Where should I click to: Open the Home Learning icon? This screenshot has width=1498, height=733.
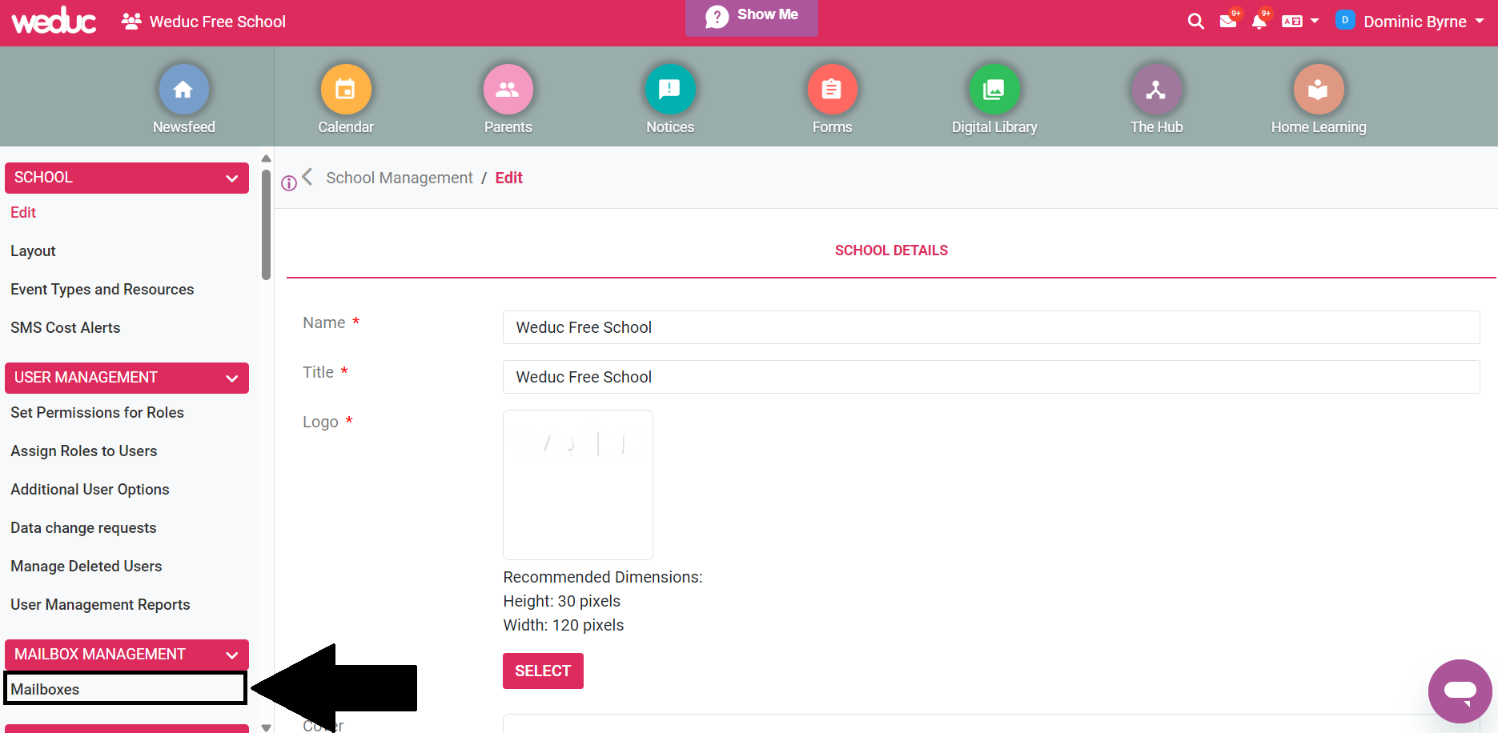[x=1318, y=90]
